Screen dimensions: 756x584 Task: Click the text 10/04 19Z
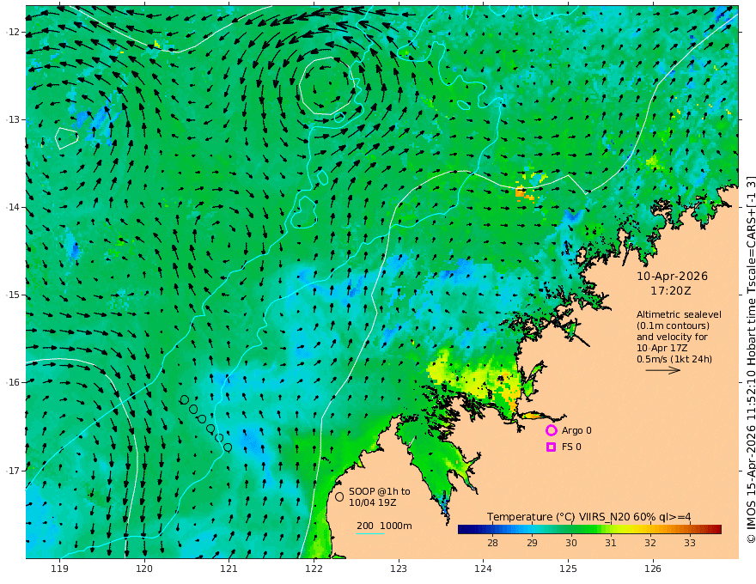pyautogui.click(x=373, y=502)
